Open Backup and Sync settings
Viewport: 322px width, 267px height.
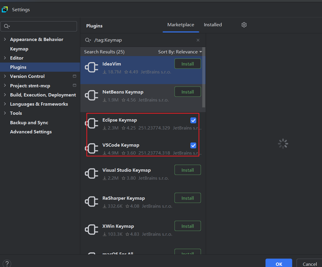29,122
